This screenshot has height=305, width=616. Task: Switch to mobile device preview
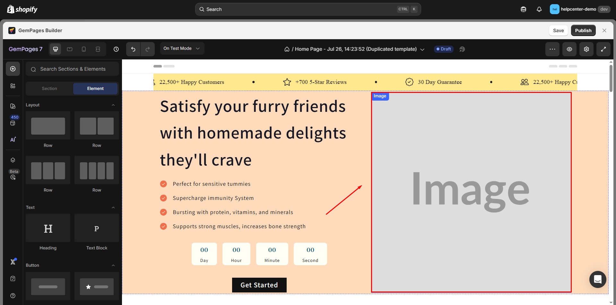pos(84,49)
